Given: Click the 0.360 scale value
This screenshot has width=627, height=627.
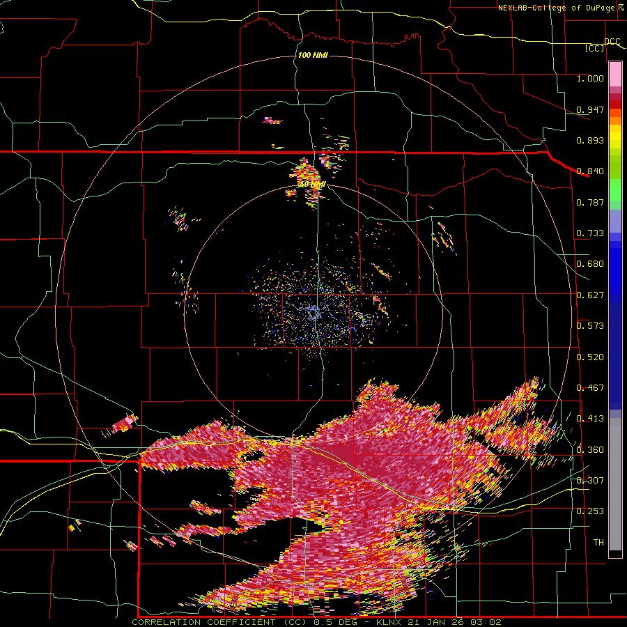Looking at the screenshot, I should 590,450.
